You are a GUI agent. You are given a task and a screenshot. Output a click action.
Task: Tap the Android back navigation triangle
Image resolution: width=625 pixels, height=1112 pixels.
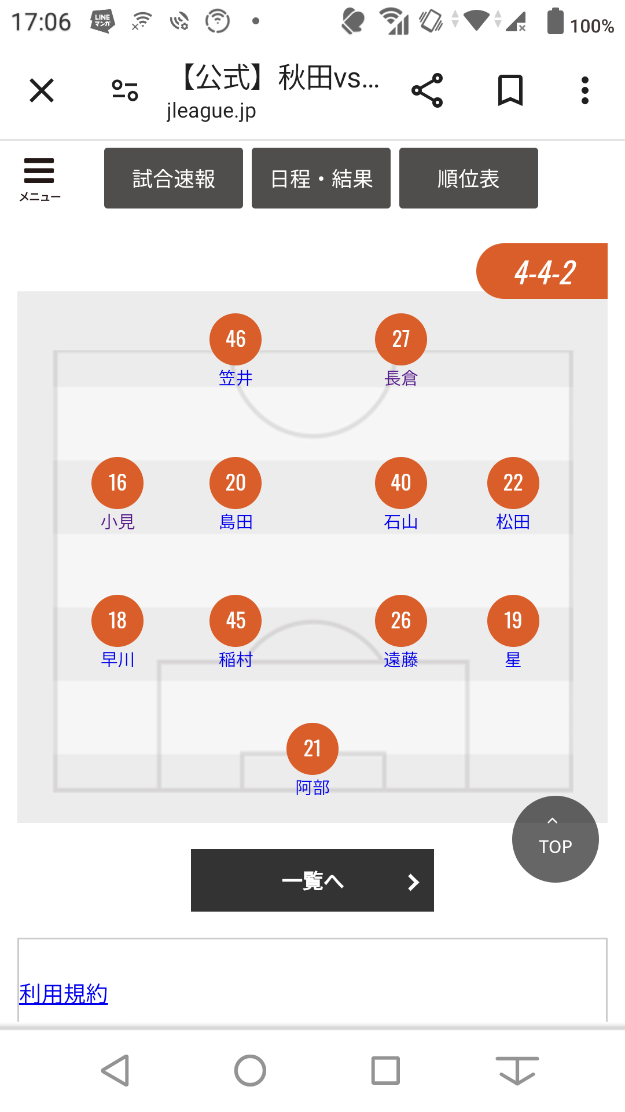[x=115, y=1070]
